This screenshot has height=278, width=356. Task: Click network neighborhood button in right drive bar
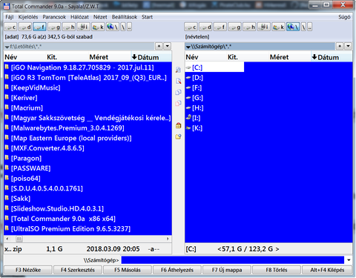[293, 27]
